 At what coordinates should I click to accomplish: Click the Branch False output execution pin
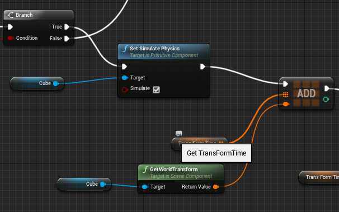click(67, 39)
